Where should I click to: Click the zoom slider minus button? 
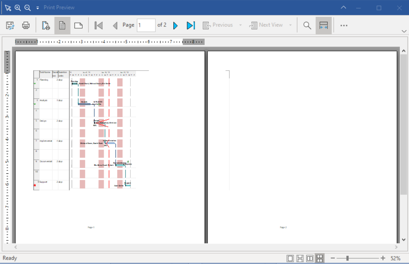[333, 258]
